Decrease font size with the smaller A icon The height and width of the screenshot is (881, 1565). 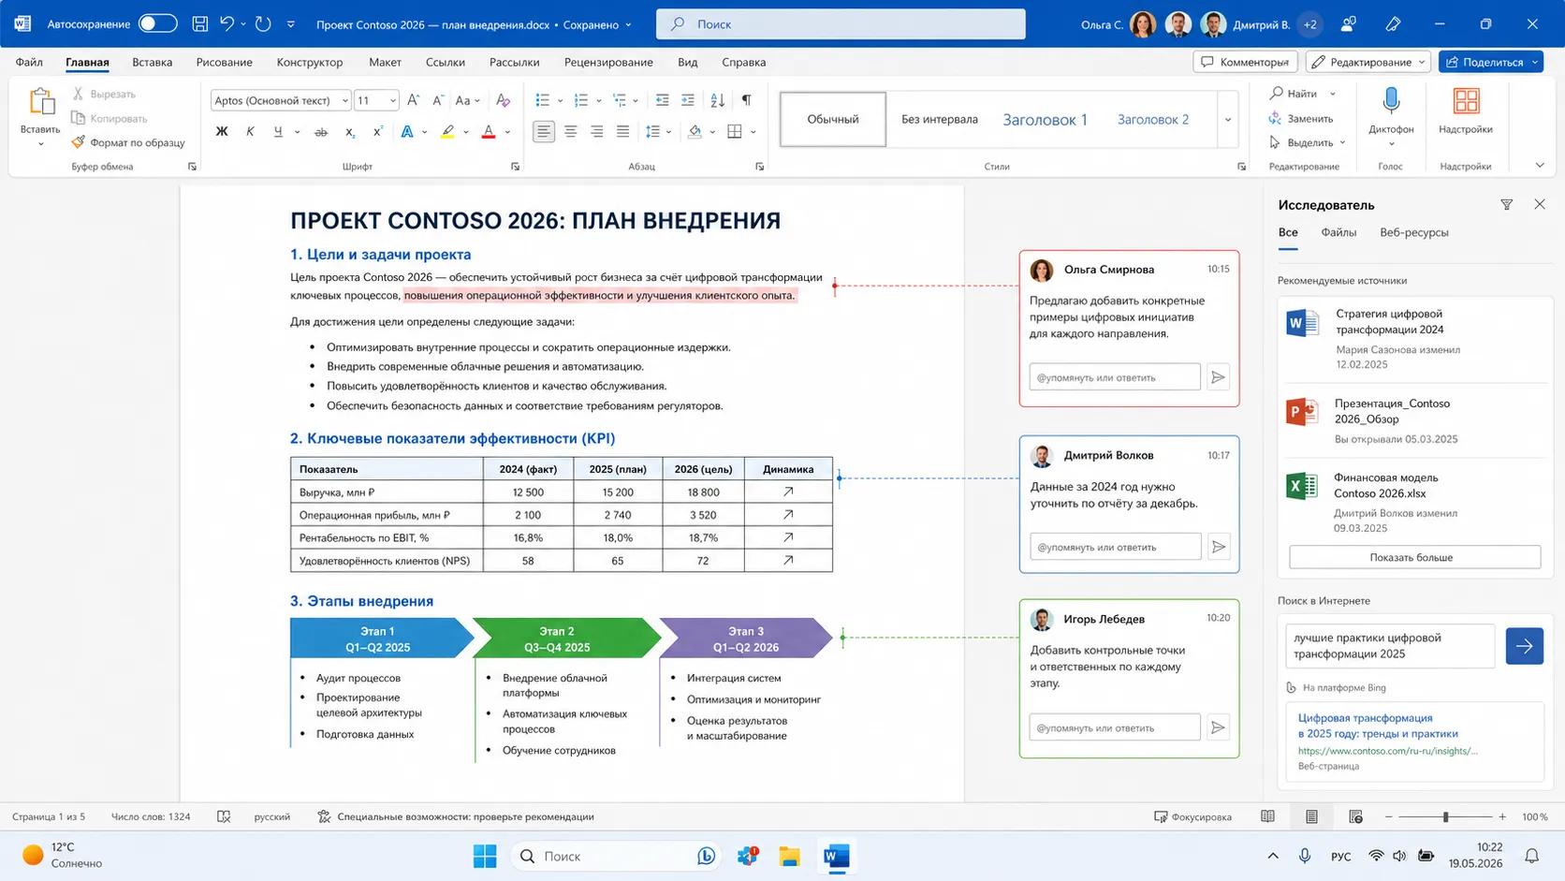pos(437,100)
